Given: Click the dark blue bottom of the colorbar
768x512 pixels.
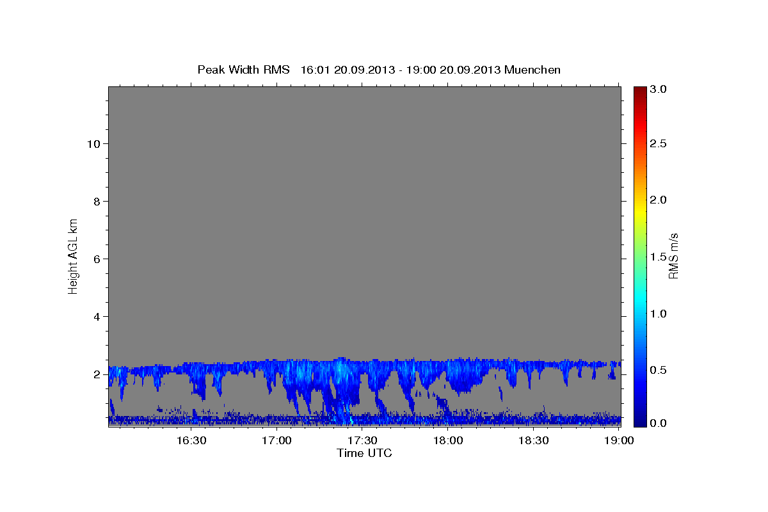Looking at the screenshot, I should 640,419.
